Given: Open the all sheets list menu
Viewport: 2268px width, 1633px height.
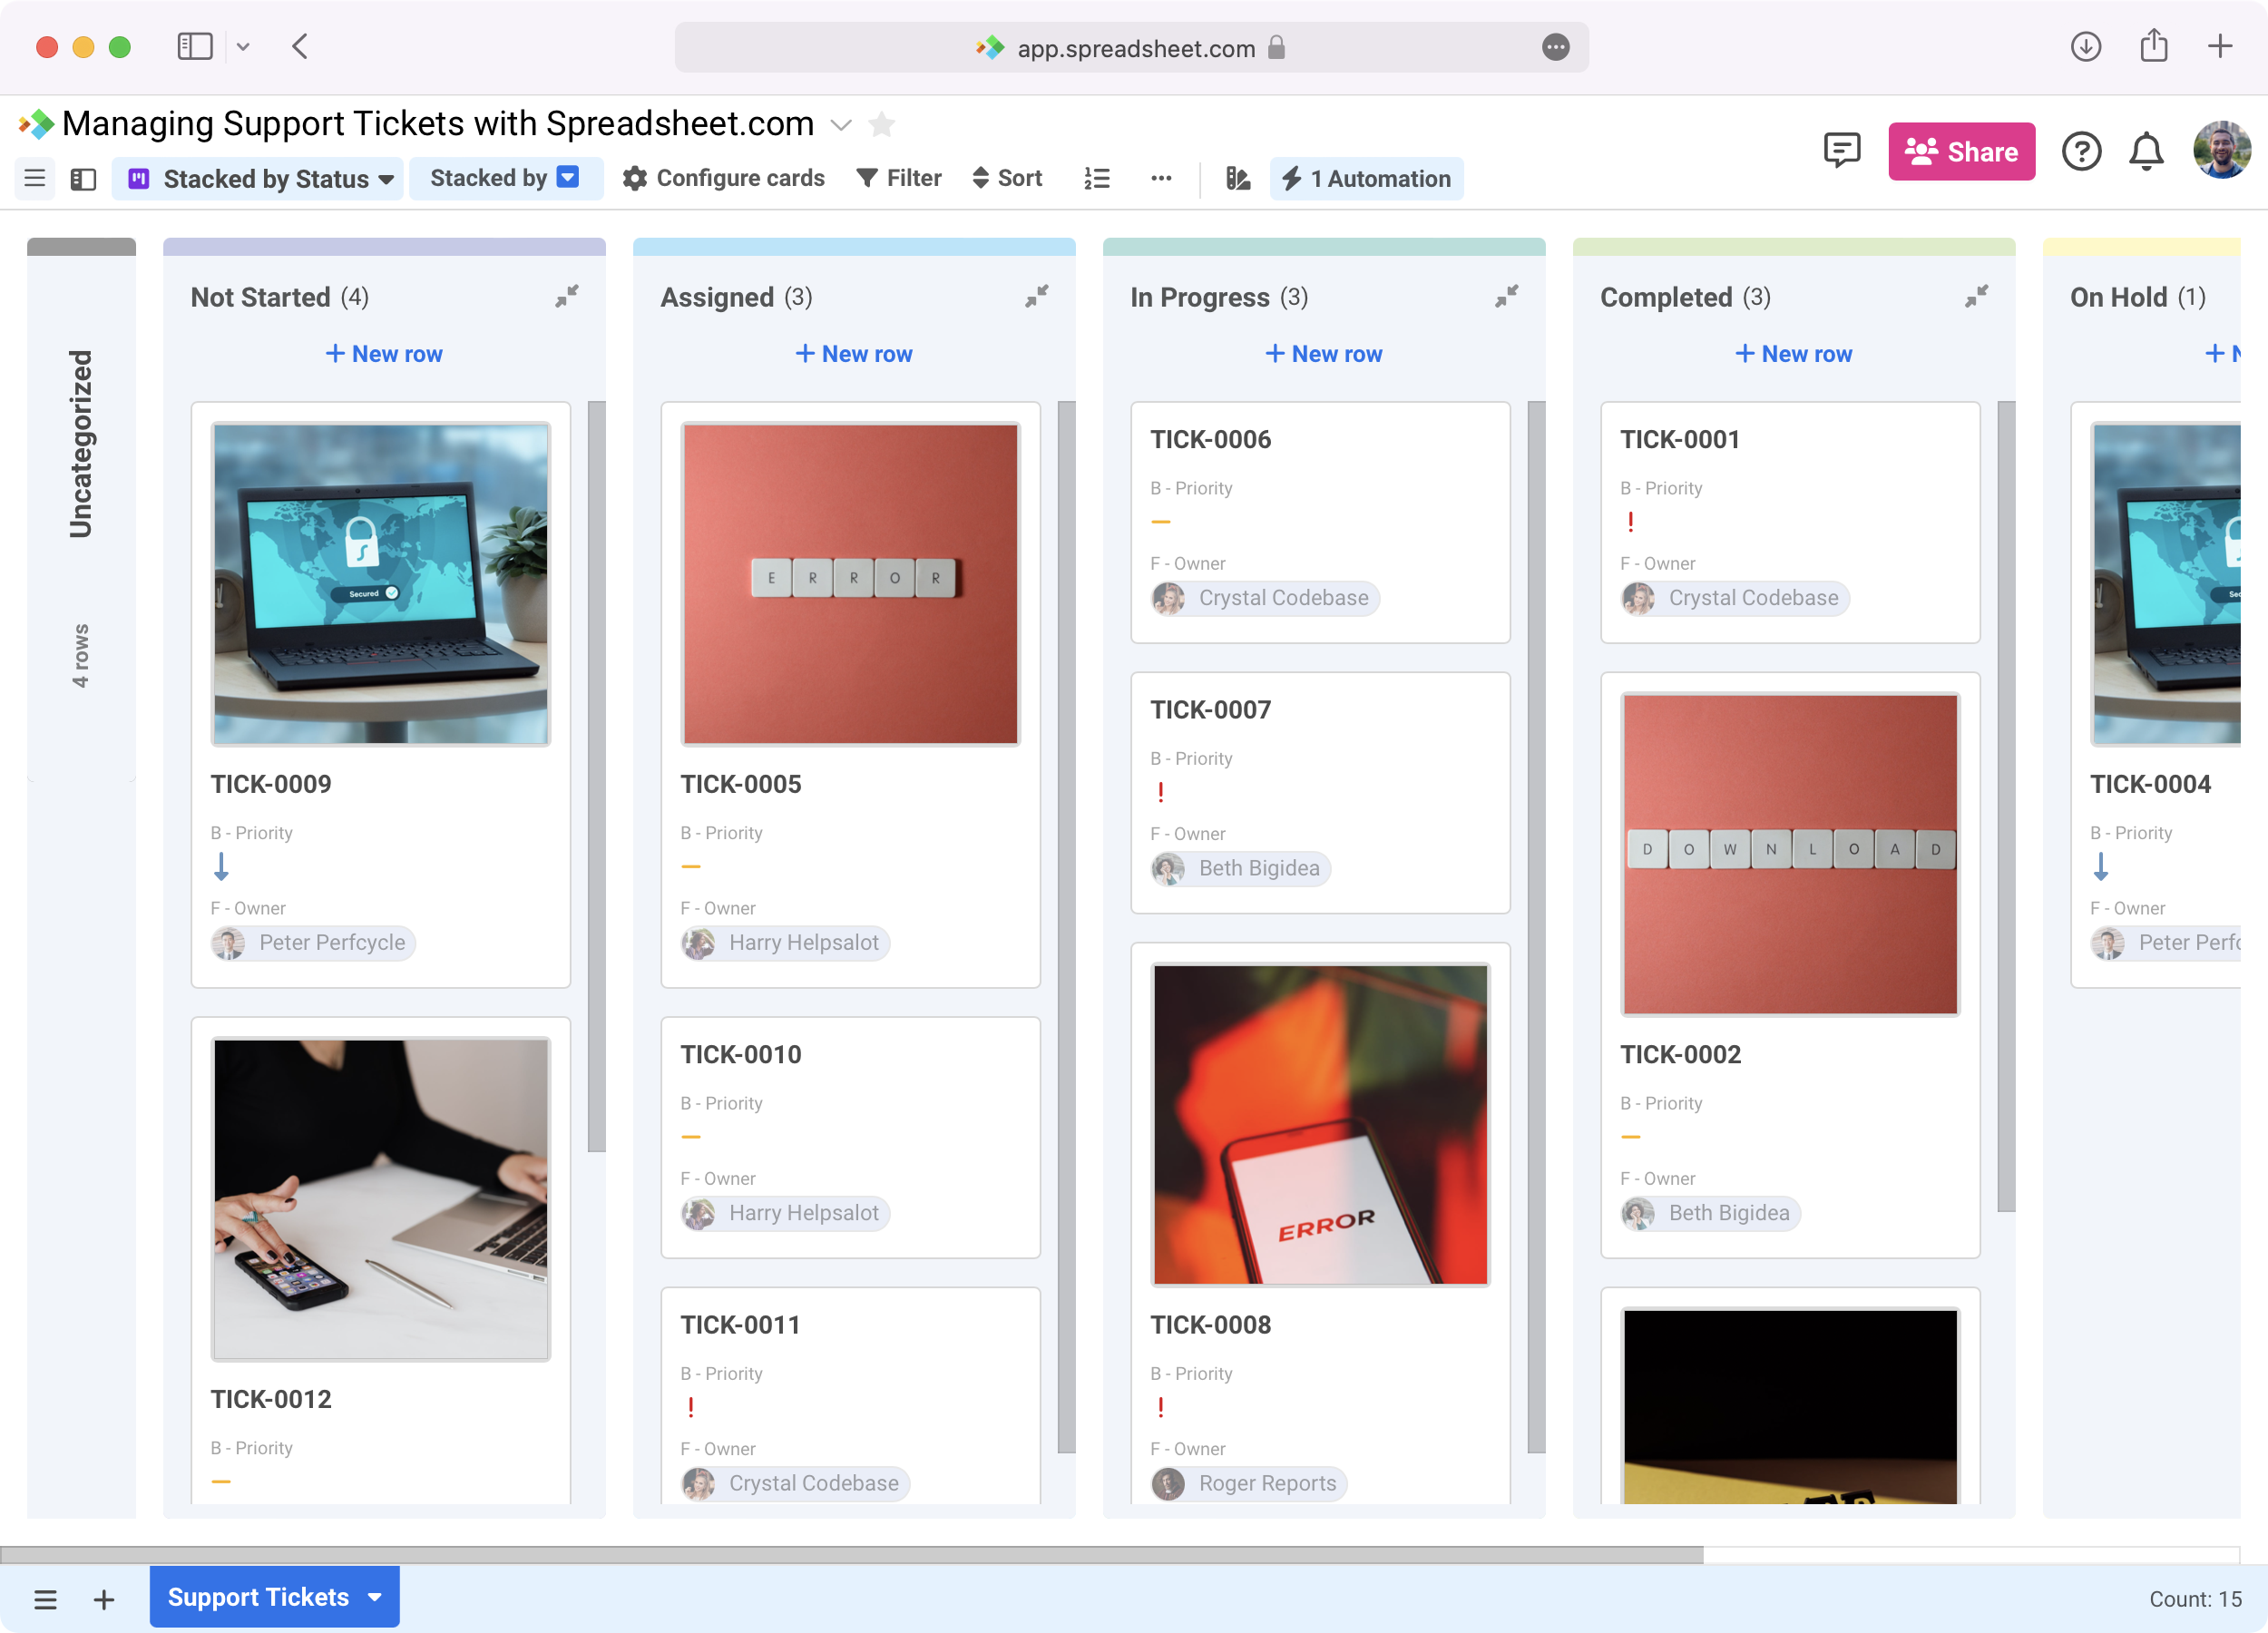Looking at the screenshot, I should (x=45, y=1599).
